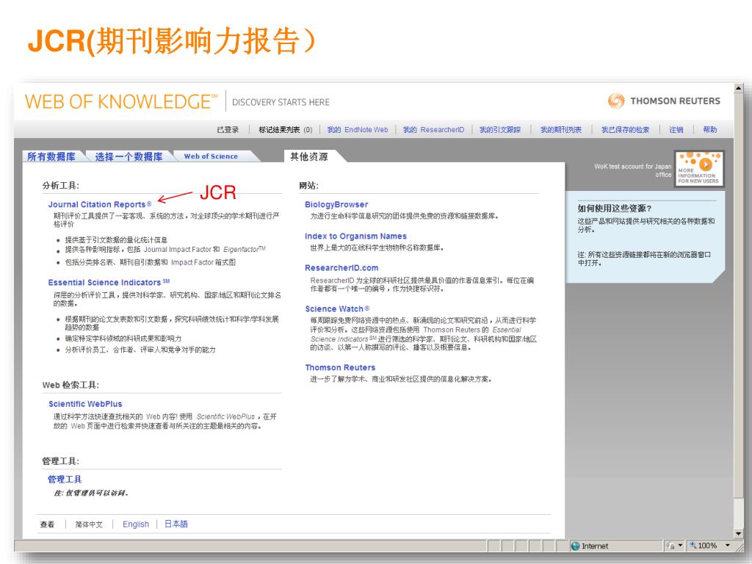Image resolution: width=752 pixels, height=564 pixels.
Task: Open the Journal Citation Reports link
Action: [100, 204]
